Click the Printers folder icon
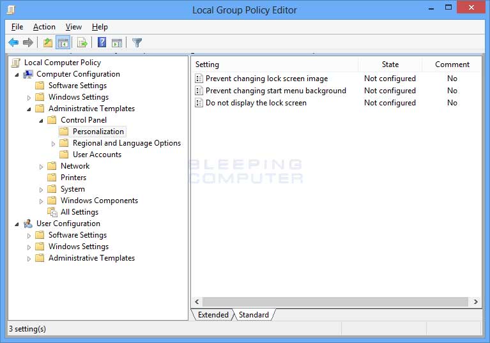Image resolution: width=490 pixels, height=343 pixels. coord(52,178)
